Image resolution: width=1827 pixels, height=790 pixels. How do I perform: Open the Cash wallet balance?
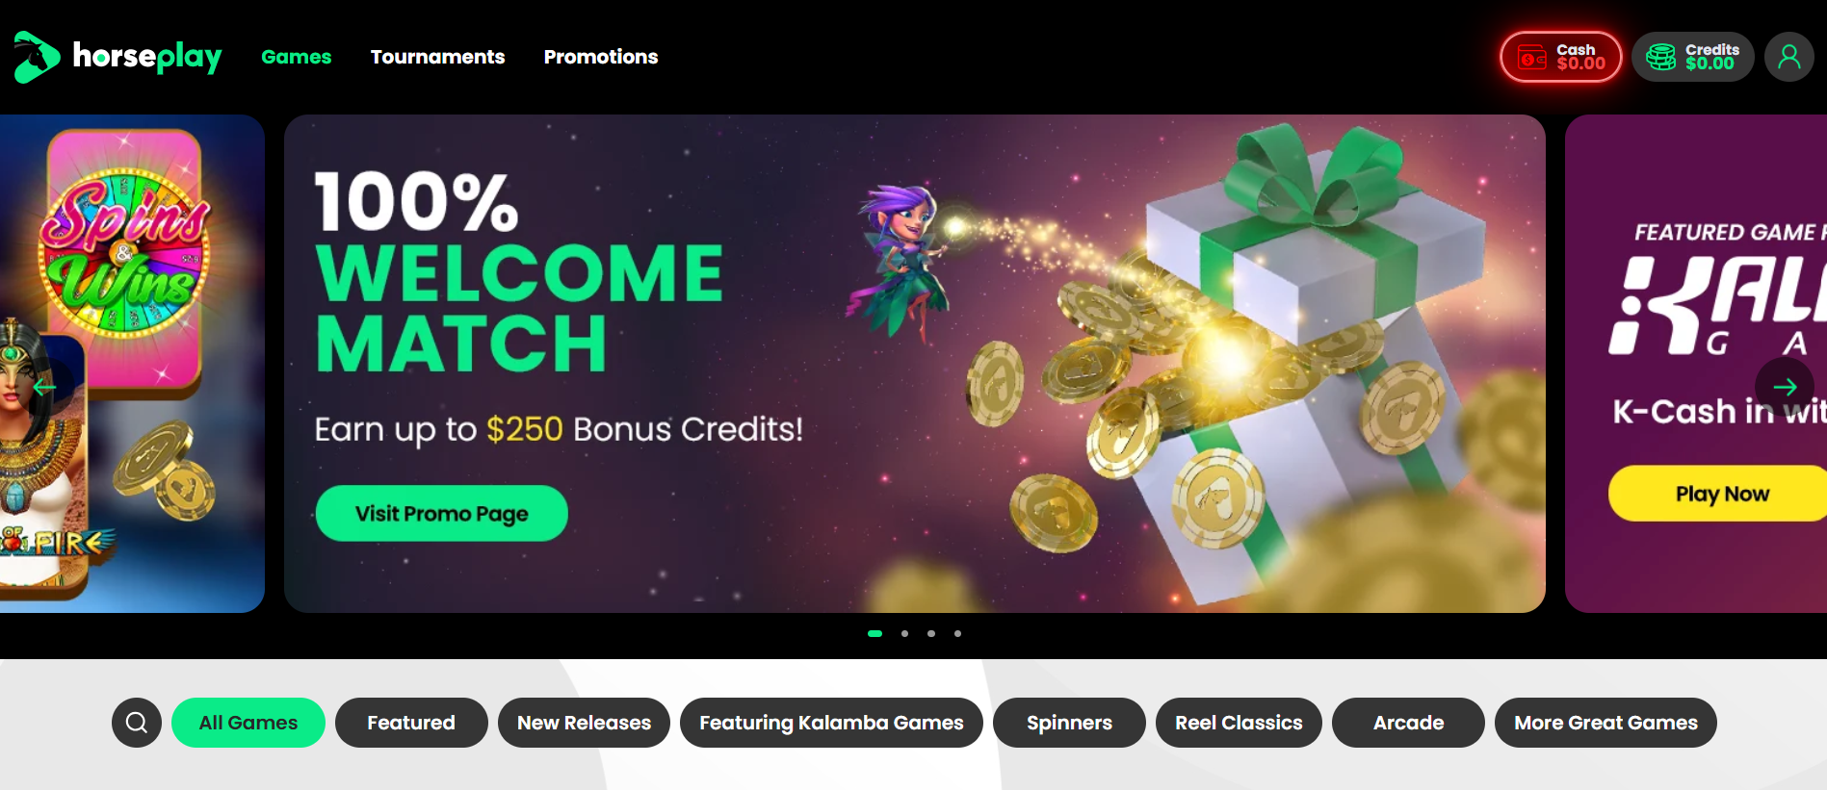tap(1560, 57)
